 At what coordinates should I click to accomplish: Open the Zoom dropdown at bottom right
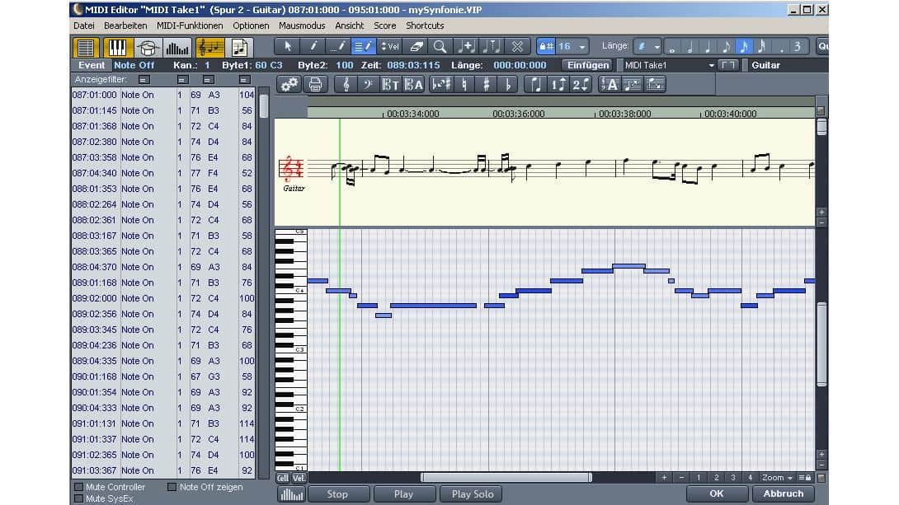[x=778, y=478]
